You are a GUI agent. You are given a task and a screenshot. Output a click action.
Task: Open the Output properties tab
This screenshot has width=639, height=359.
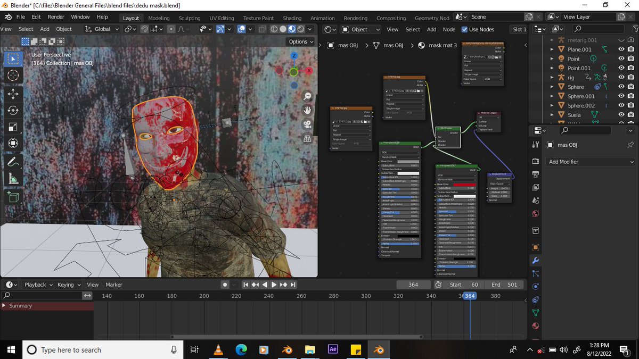click(536, 174)
